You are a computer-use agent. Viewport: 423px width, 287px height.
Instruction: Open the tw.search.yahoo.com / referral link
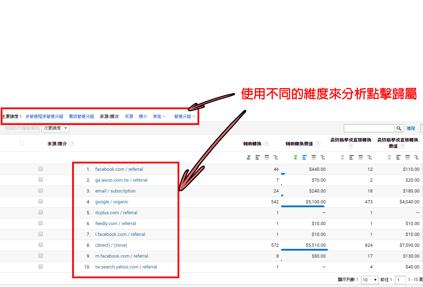click(x=126, y=267)
